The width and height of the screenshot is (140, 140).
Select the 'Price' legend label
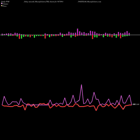click(x=4, y=6)
